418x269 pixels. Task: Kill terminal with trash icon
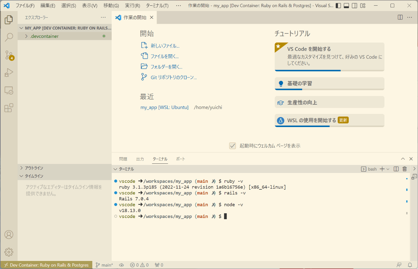pyautogui.click(x=405, y=169)
